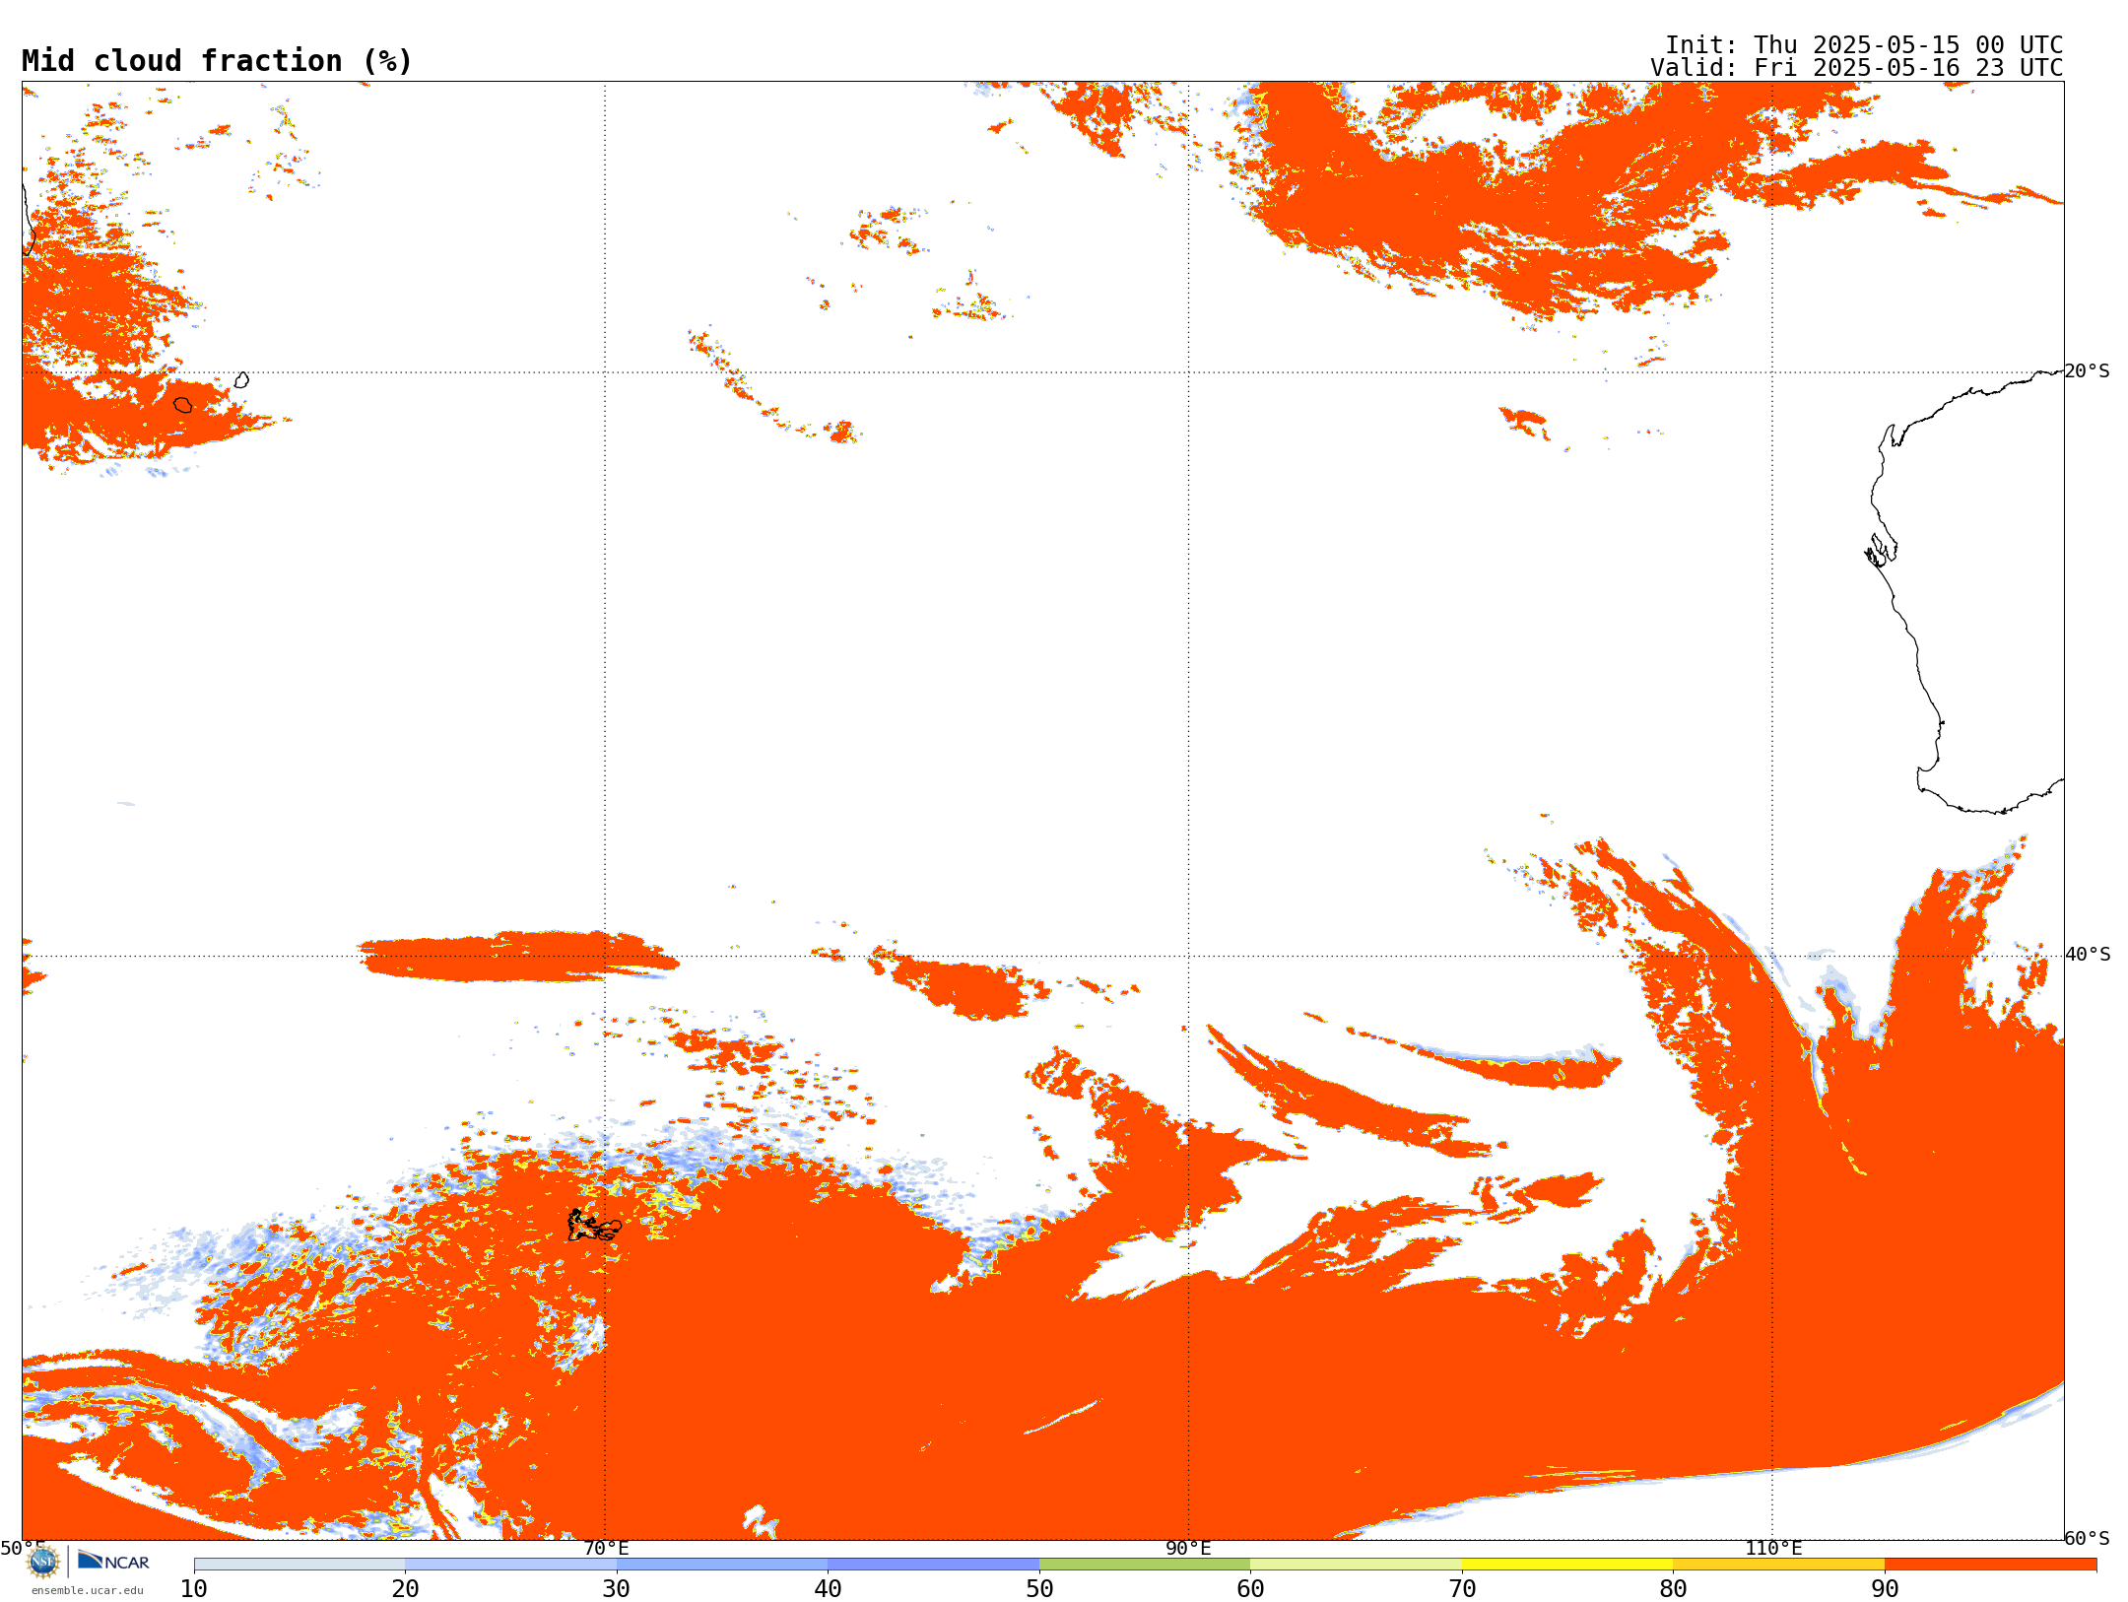The image size is (2128, 1602).
Task: Click the colorbar tick label 60
Action: (x=1251, y=1589)
